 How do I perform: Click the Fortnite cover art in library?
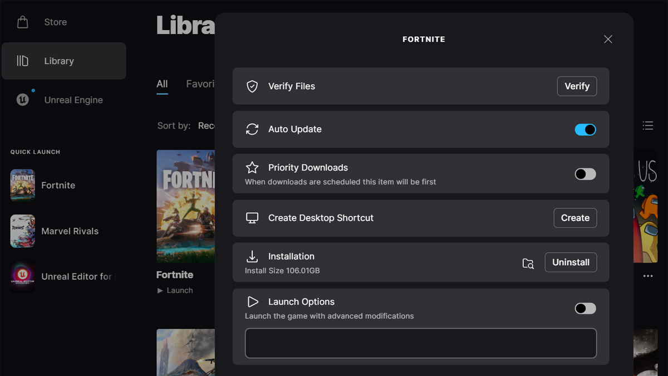[185, 206]
